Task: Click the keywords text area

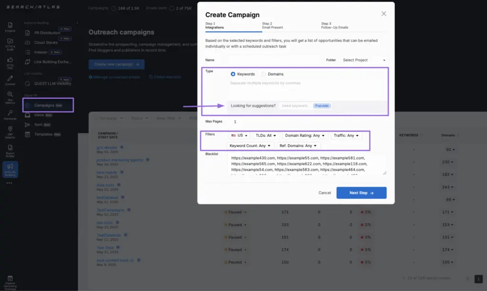Action: click(x=307, y=89)
